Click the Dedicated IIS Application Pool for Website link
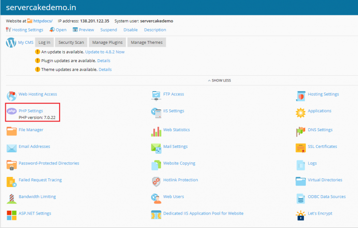Screen dimensions: 358x228 tap(203, 214)
